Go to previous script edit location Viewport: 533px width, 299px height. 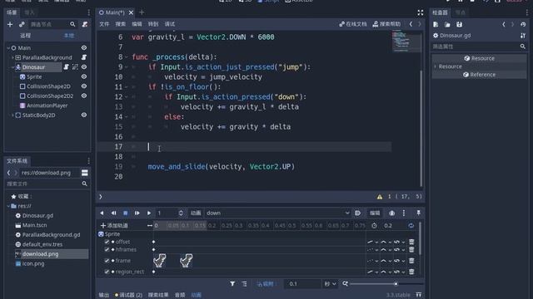[x=411, y=24]
